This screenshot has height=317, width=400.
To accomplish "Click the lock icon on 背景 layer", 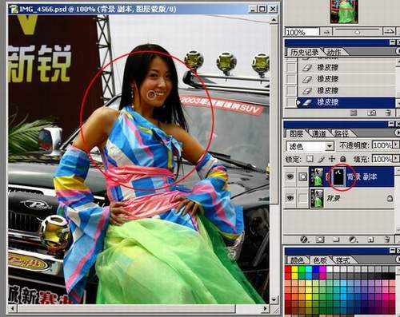I will pos(390,198).
